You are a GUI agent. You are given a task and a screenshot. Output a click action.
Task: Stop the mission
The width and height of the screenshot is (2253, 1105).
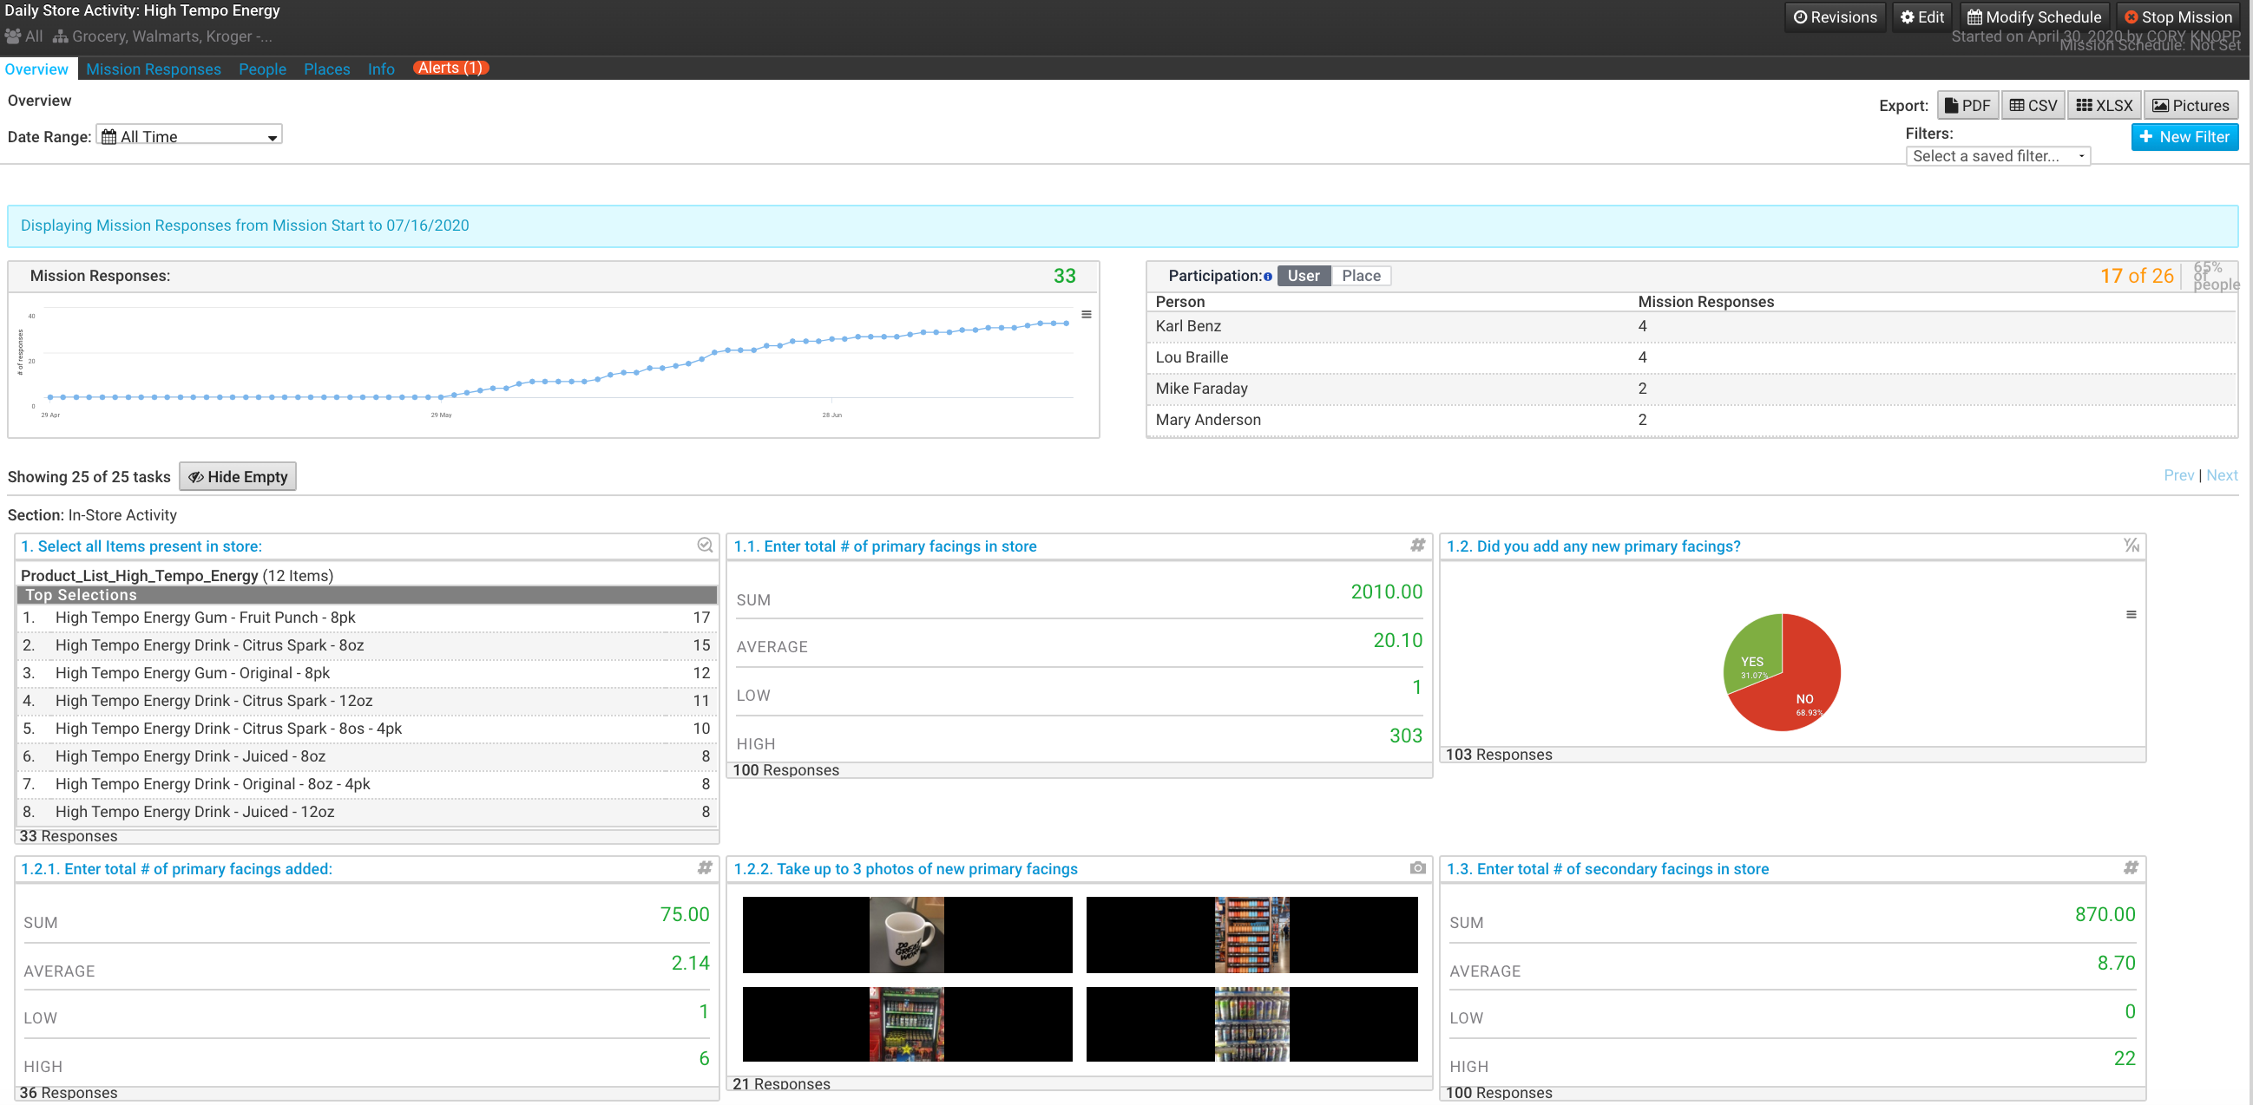(2177, 16)
